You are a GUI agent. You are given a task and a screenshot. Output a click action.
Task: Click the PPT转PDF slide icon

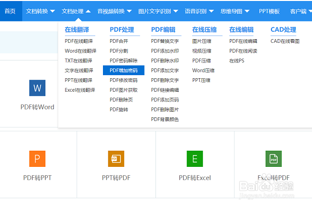pyautogui.click(x=116, y=159)
